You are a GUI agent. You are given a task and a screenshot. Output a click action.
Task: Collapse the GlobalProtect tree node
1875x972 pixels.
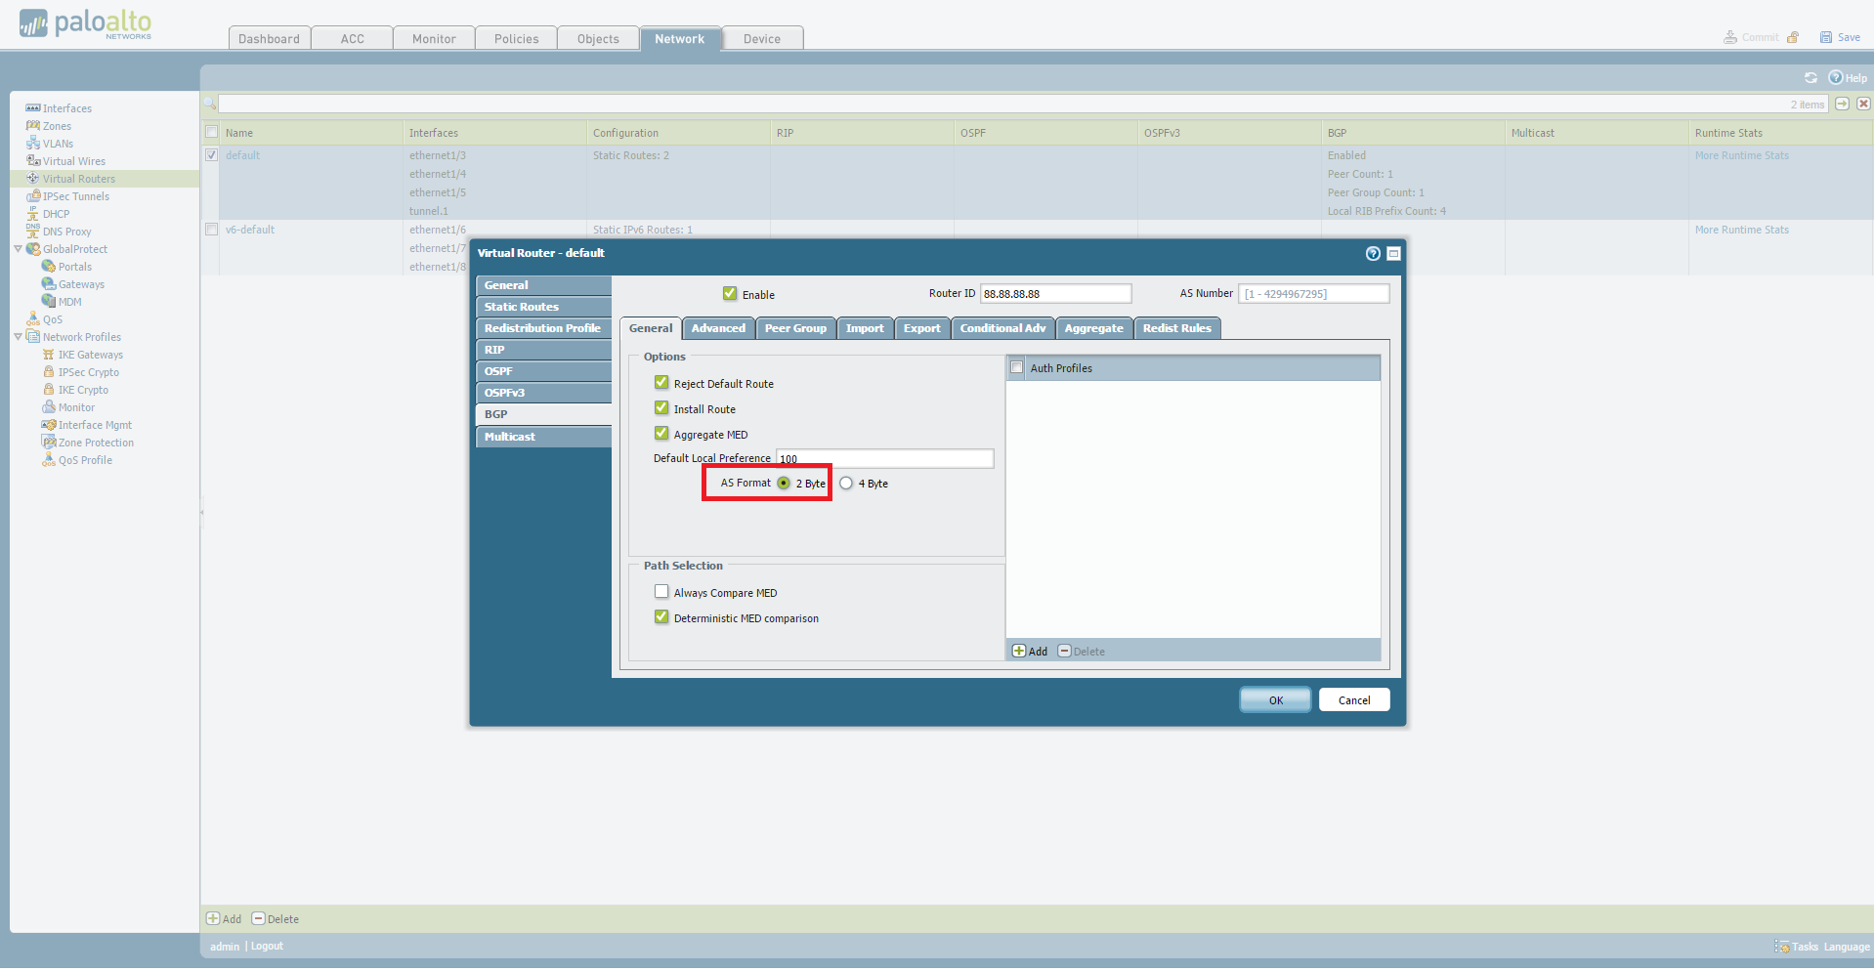coord(18,249)
